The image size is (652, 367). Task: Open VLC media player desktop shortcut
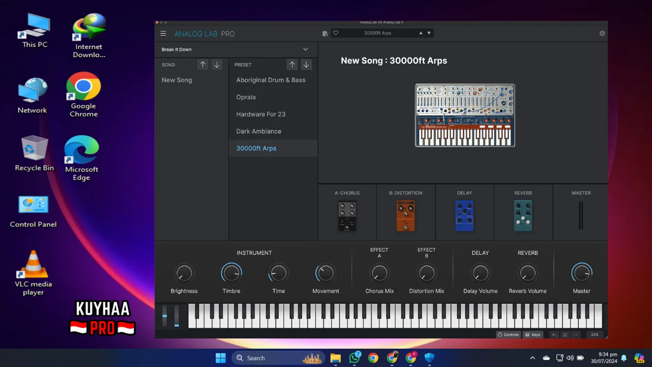click(x=33, y=273)
